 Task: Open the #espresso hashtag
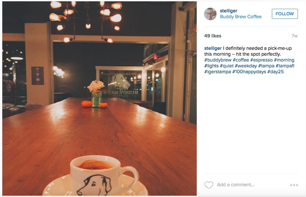[x=261, y=60]
